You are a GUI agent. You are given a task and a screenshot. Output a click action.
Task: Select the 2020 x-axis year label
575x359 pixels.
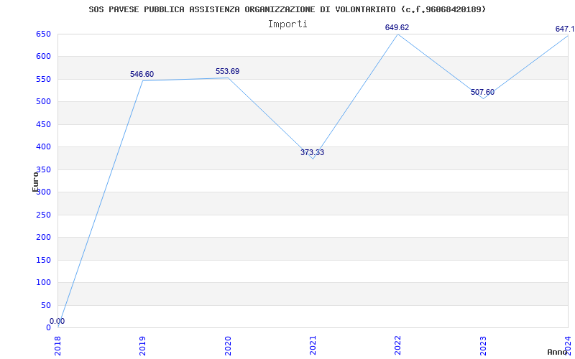[x=228, y=346]
